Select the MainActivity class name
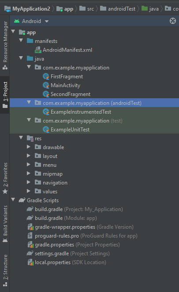Image resolution: width=179 pixels, height=292 pixels. (x=66, y=85)
